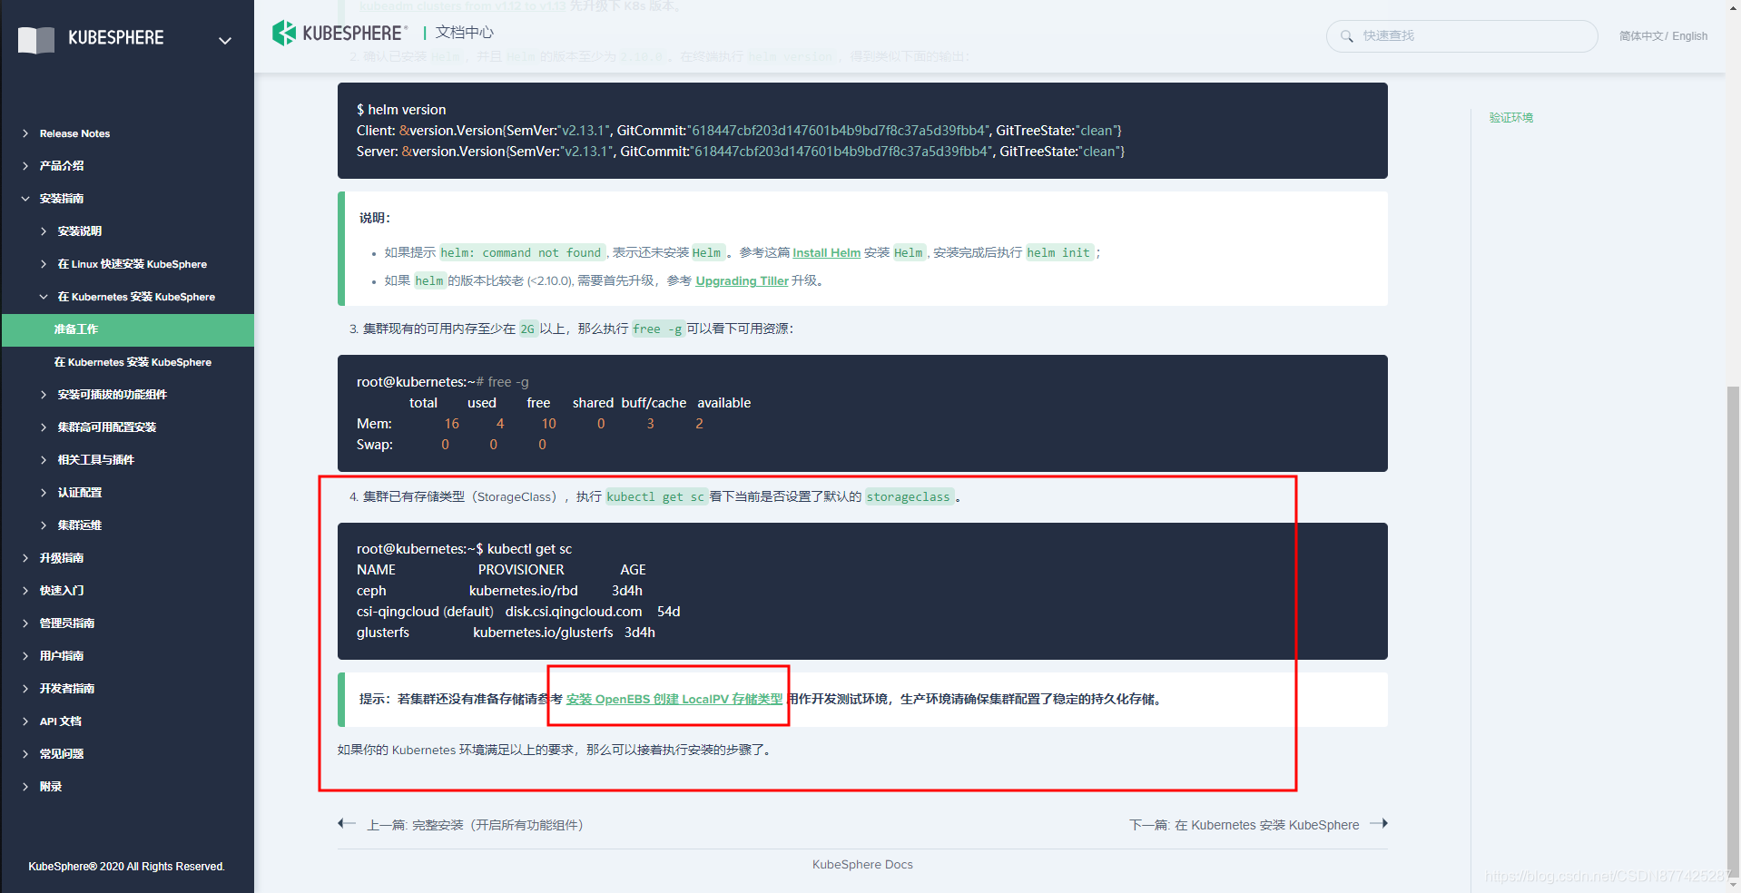Open API 文档 section
Image resolution: width=1741 pixels, height=893 pixels.
coord(61,721)
